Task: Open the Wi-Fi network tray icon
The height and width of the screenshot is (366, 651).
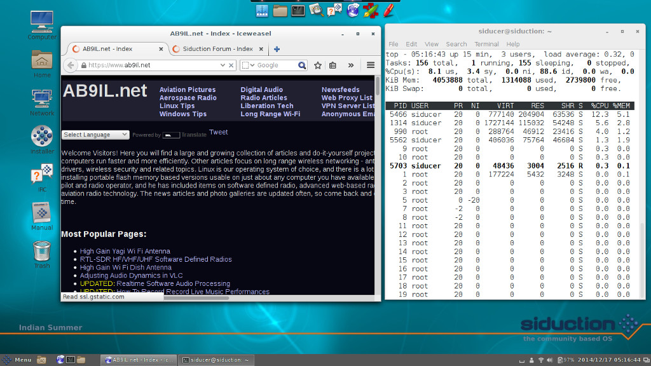Action: tap(540, 360)
